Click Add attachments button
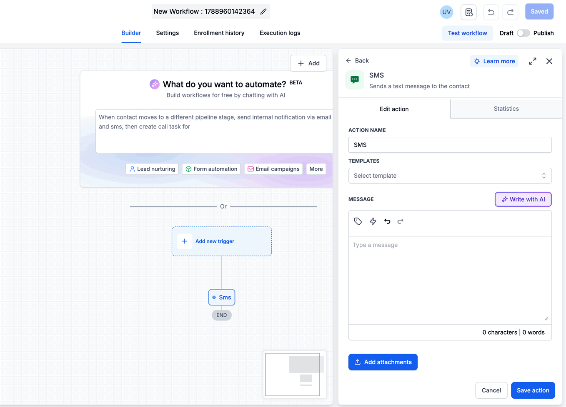This screenshot has height=407, width=566. [383, 362]
